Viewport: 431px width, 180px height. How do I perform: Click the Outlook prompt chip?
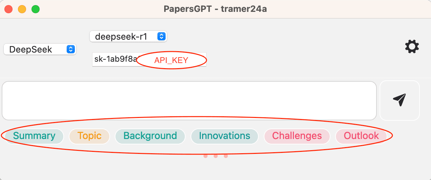tap(361, 136)
